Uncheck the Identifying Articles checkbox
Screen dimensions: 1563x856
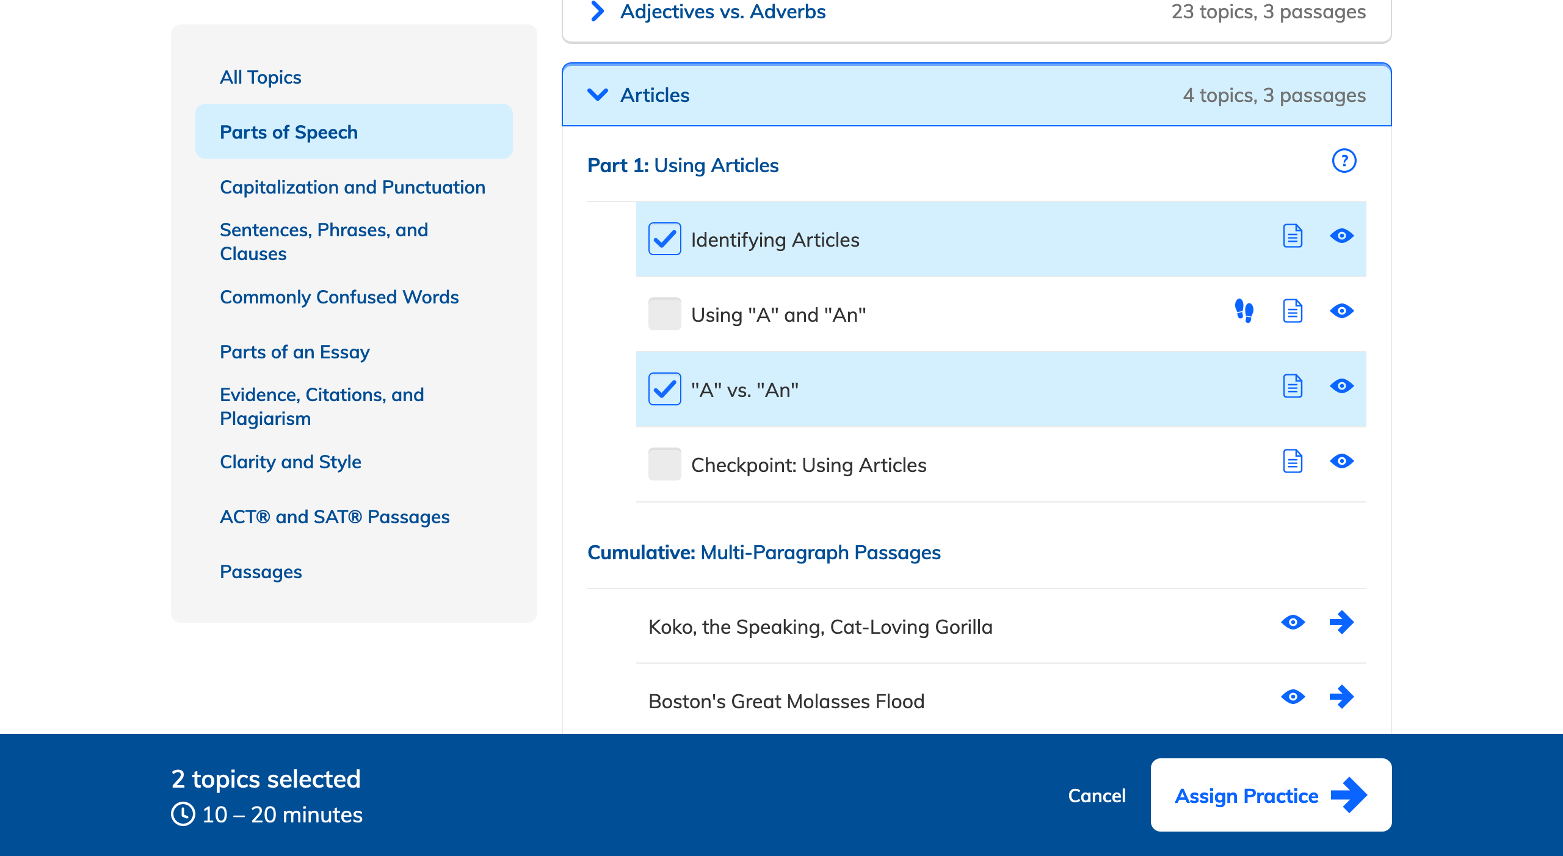(x=664, y=239)
